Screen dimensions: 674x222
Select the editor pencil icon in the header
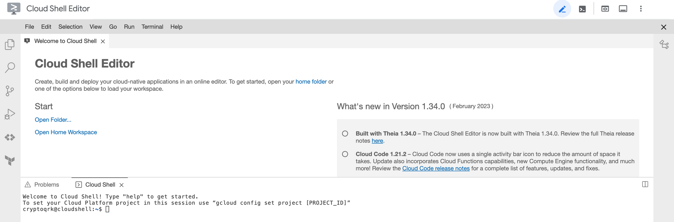[562, 9]
